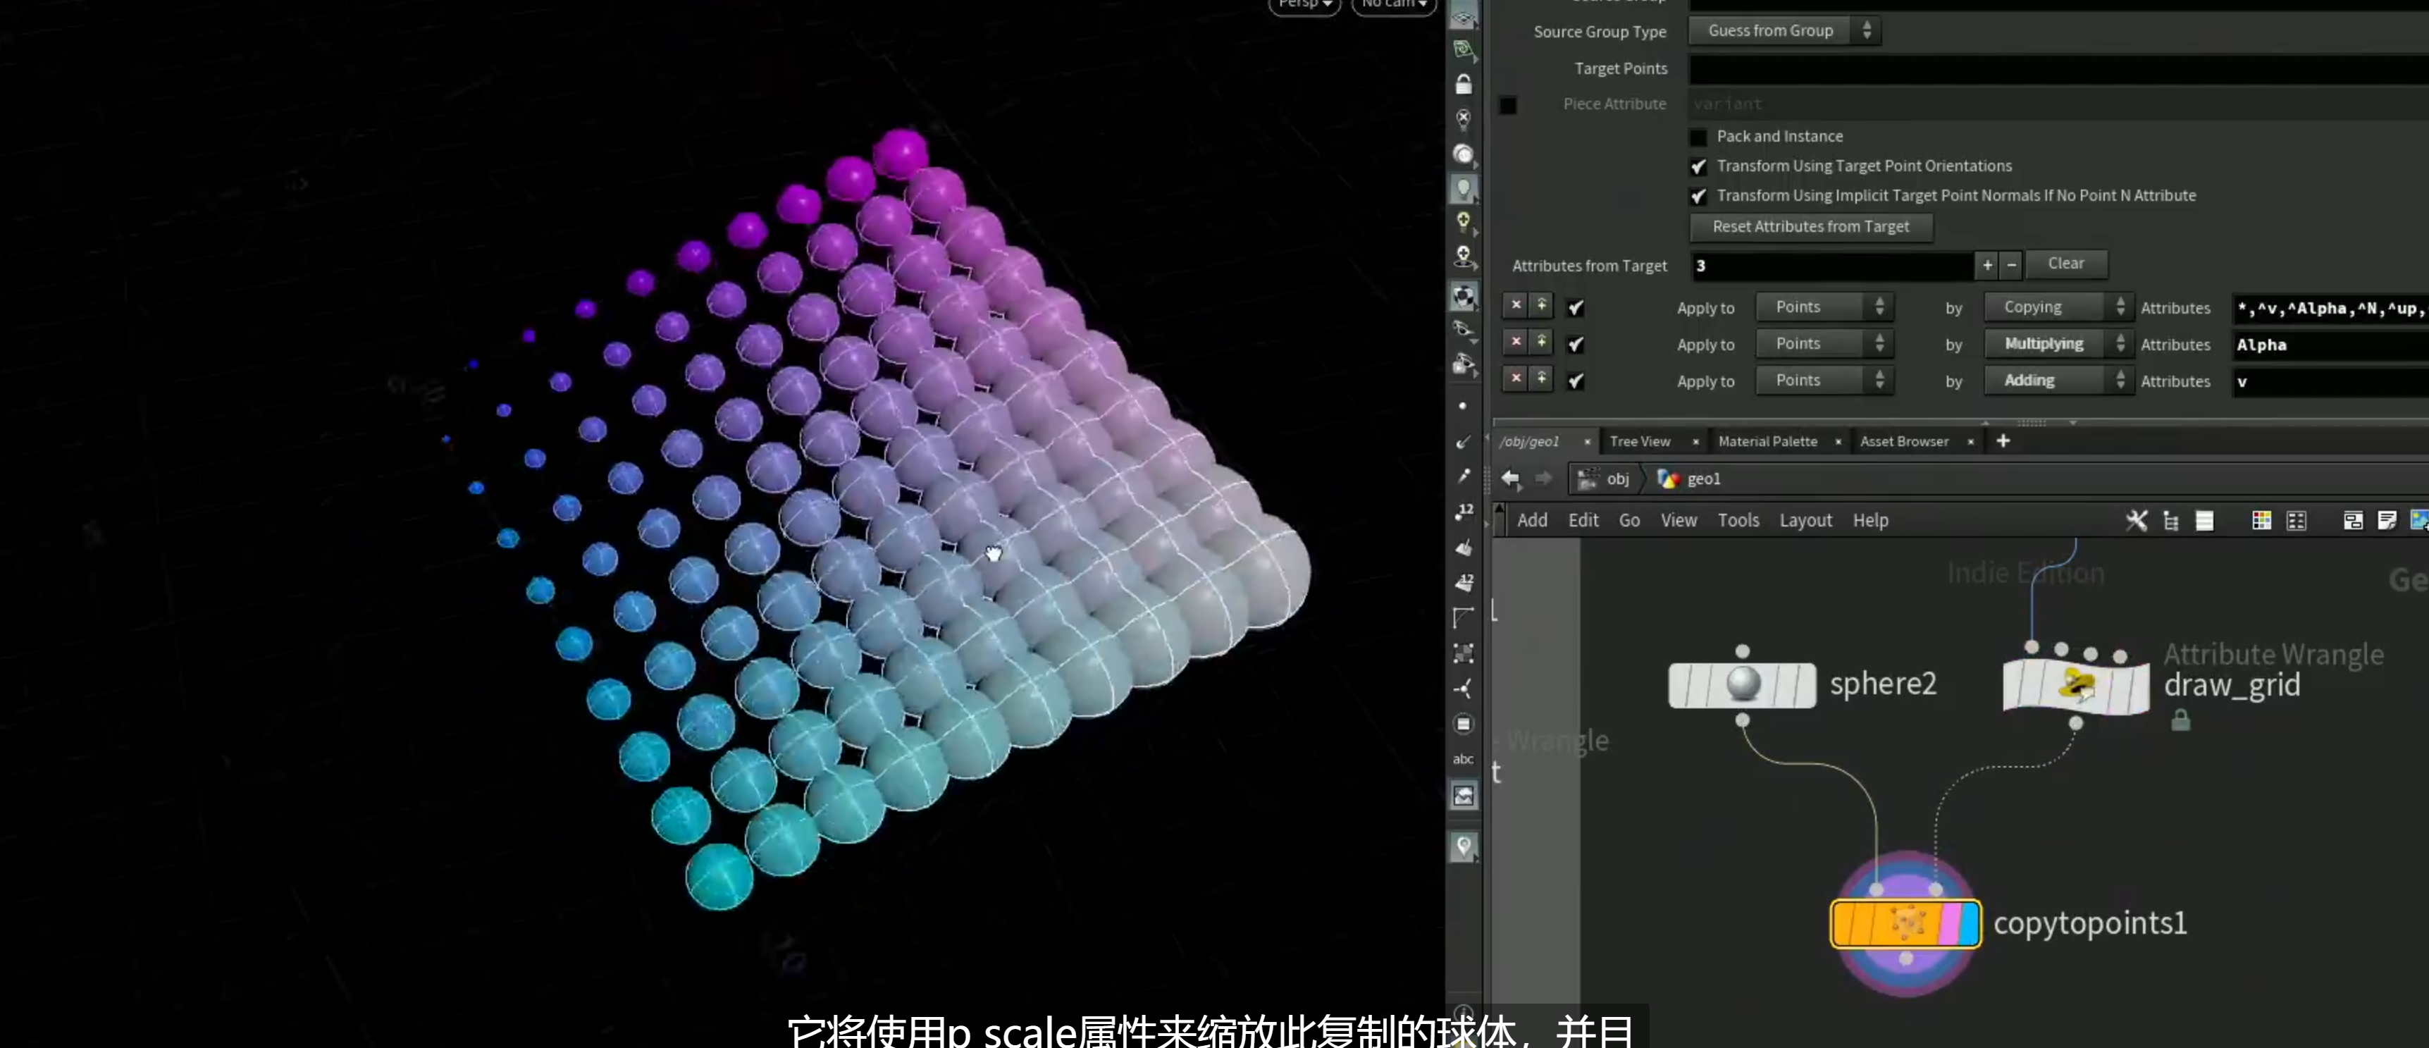
Task: Enable the Pack and Instance checkbox
Action: point(1698,137)
